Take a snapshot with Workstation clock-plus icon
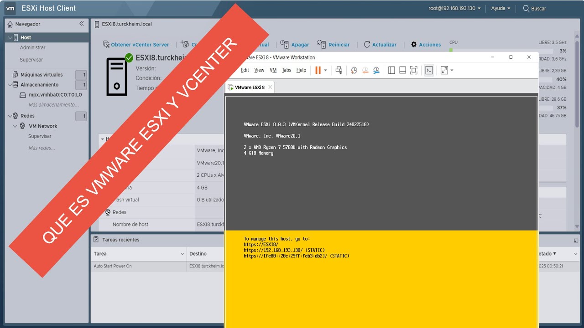584x328 pixels. point(354,70)
